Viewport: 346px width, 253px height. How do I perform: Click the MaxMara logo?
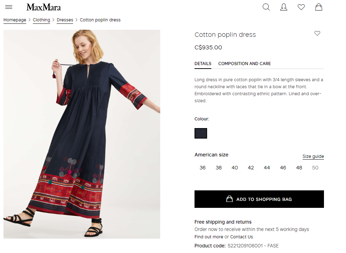[x=43, y=7]
